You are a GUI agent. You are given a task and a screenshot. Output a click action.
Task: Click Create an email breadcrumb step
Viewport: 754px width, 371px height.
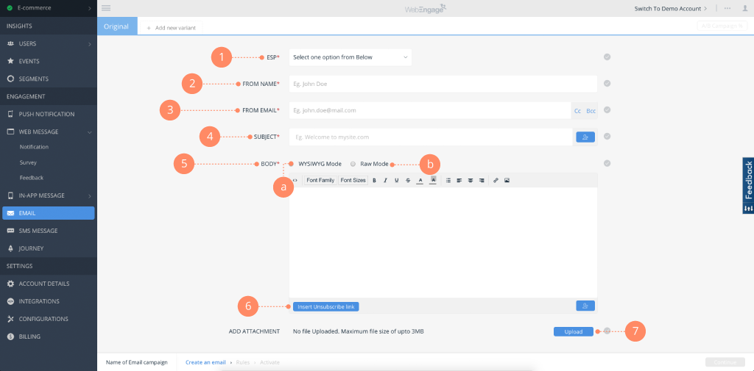pos(206,362)
